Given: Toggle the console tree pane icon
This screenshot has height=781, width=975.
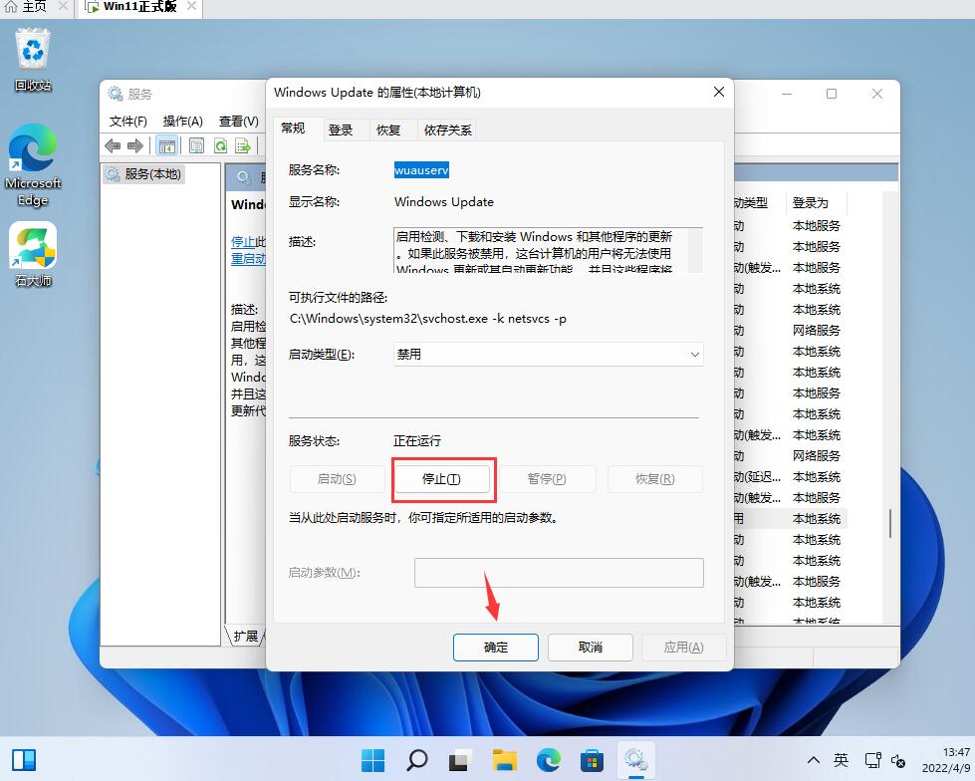Looking at the screenshot, I should pyautogui.click(x=166, y=145).
